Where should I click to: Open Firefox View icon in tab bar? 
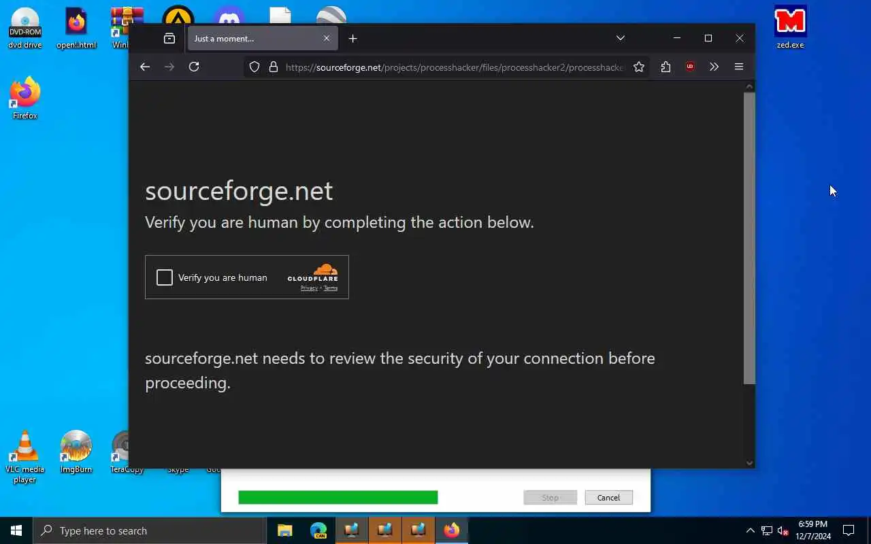169,39
